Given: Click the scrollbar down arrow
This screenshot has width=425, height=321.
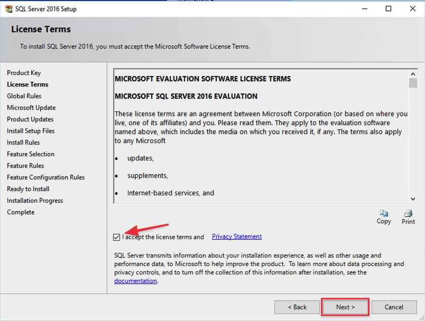Looking at the screenshot, I should (413, 198).
